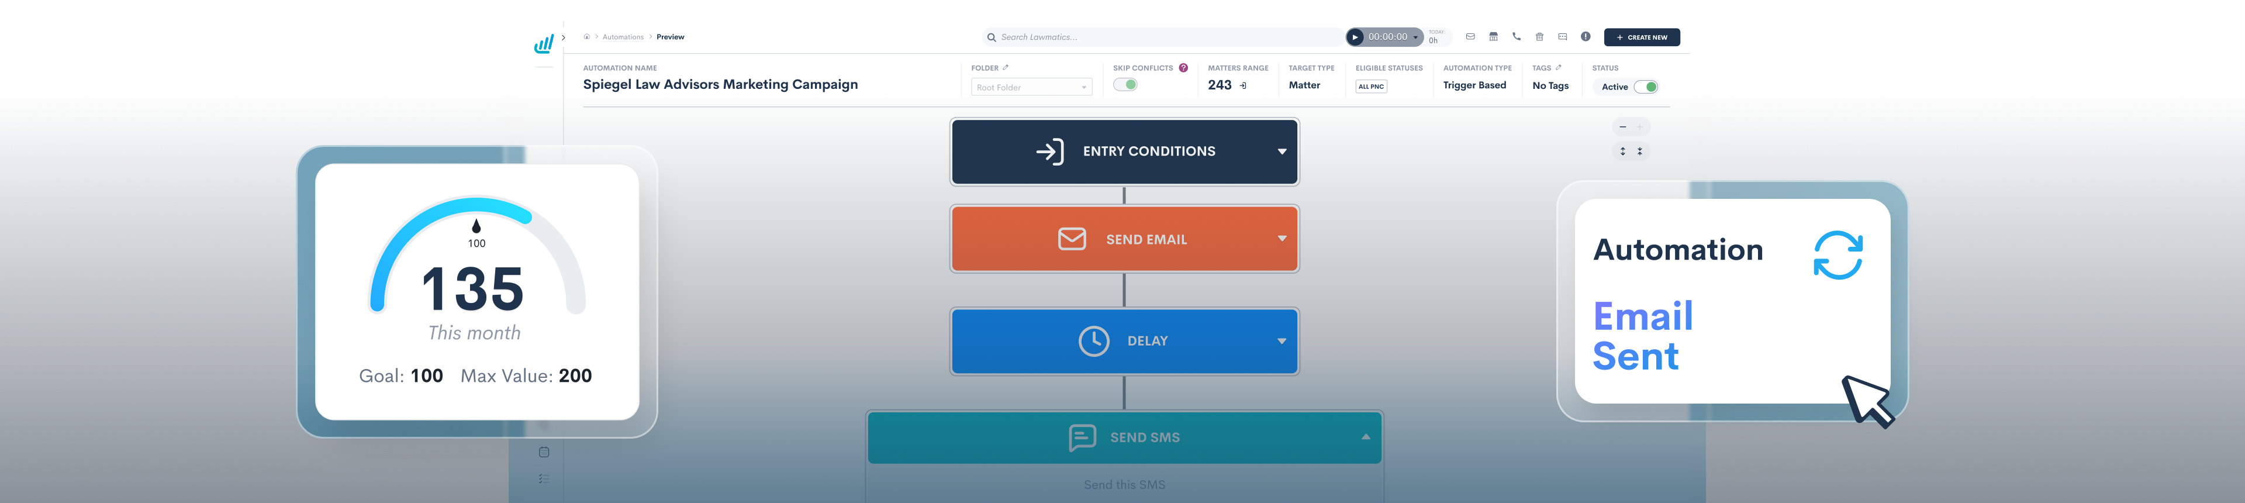Click the Preview breadcrumb item
The height and width of the screenshot is (503, 2245).
670,37
